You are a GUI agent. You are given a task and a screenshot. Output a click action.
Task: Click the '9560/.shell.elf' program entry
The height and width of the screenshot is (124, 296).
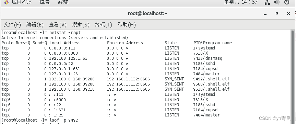coord(211,84)
